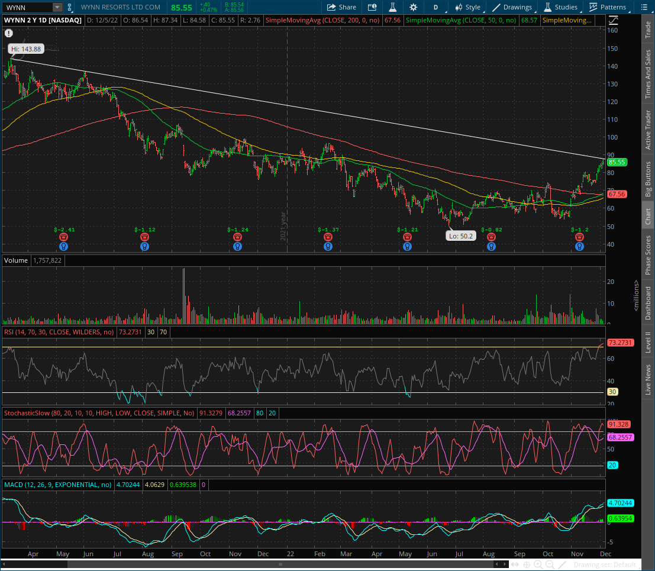Open the Share menu
The height and width of the screenshot is (571, 655).
[x=341, y=7]
